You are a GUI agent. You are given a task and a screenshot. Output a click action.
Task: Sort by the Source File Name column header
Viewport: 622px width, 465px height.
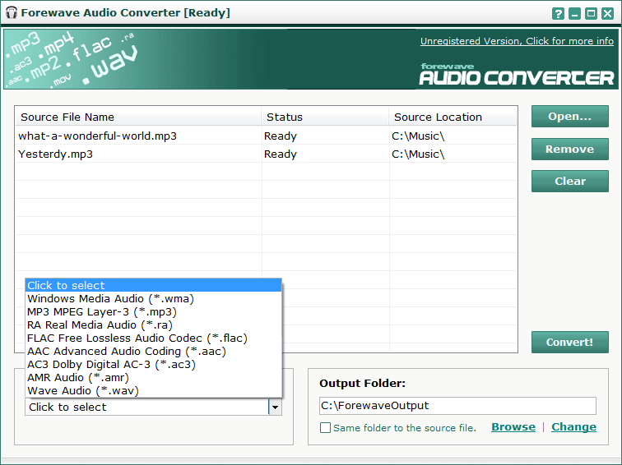[138, 117]
